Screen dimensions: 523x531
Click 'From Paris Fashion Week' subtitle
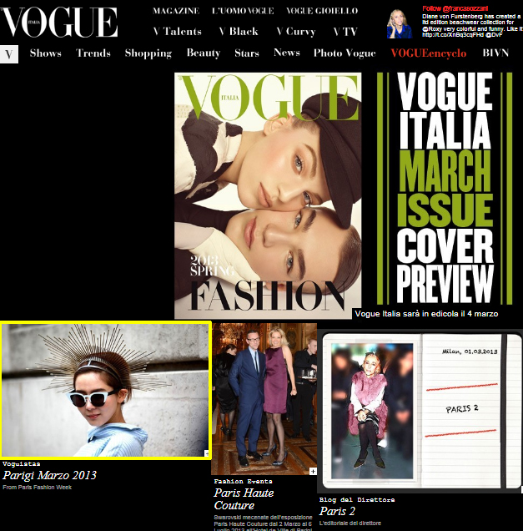click(38, 488)
